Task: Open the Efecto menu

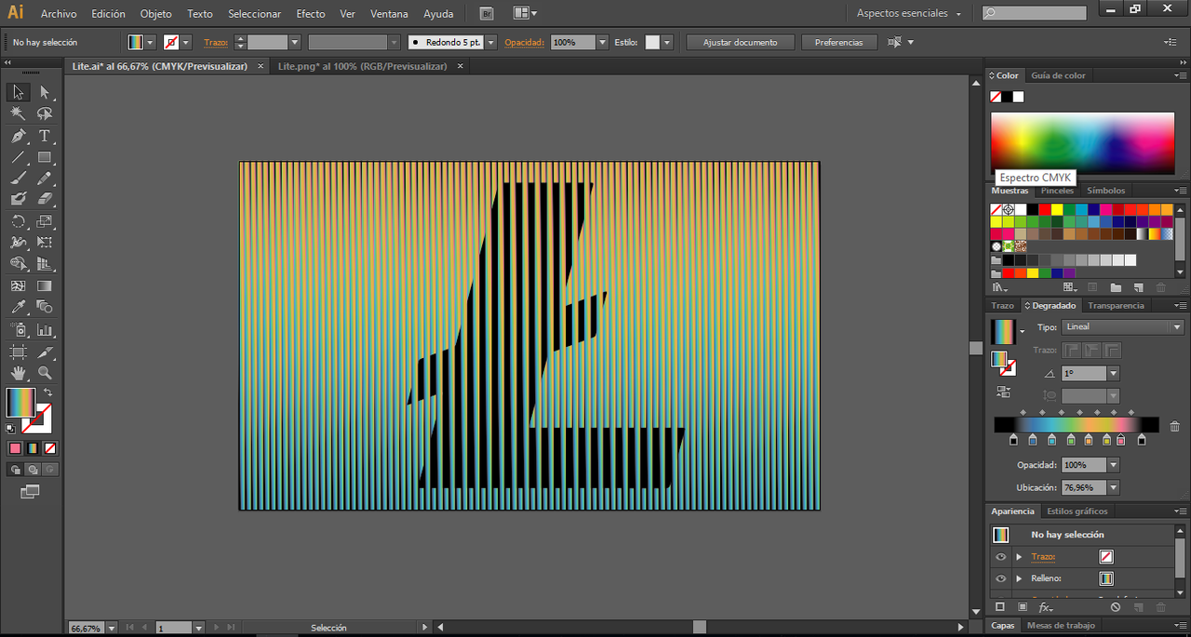Action: click(x=310, y=14)
